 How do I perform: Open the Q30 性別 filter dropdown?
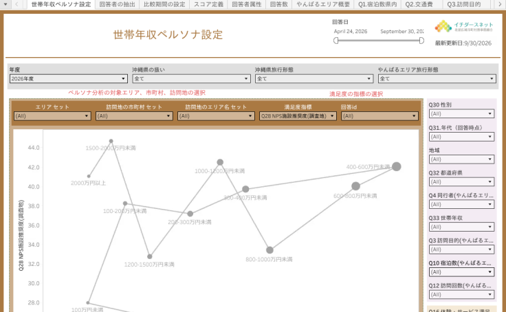(461, 113)
